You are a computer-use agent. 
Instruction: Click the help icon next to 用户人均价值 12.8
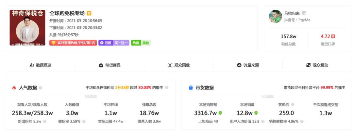click(263, 122)
